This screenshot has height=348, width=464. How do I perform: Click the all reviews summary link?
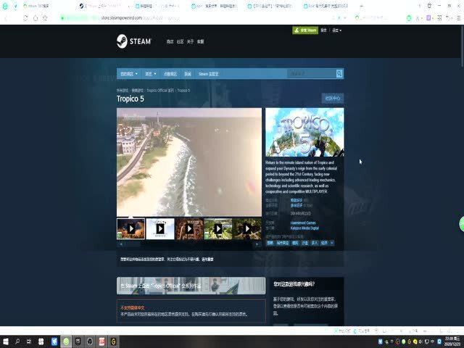(x=297, y=205)
